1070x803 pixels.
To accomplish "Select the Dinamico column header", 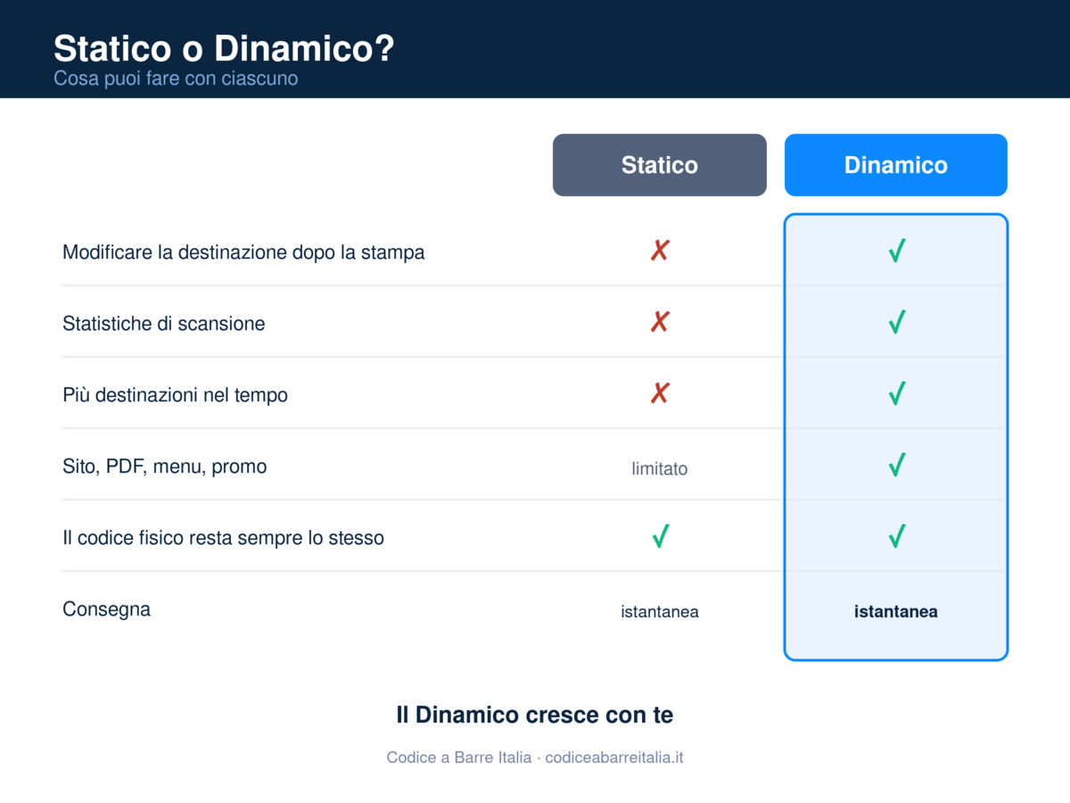I will click(x=896, y=165).
